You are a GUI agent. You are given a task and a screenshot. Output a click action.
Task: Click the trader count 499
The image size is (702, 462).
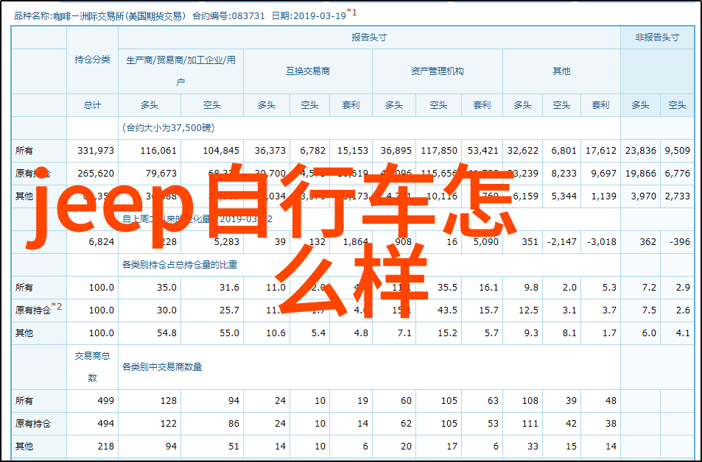[x=105, y=401]
